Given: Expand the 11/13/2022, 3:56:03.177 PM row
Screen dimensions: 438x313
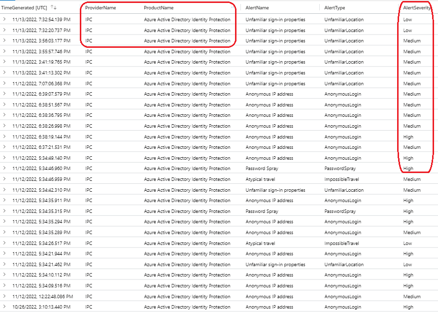Looking at the screenshot, I should click(x=4, y=41).
